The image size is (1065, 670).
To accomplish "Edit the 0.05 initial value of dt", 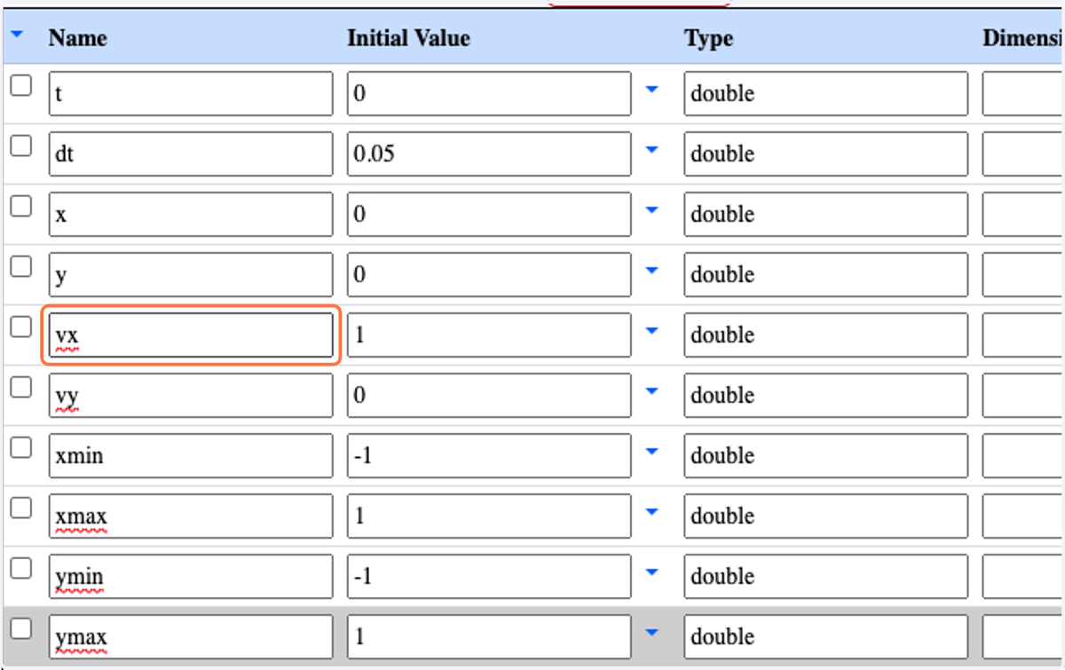I will point(489,154).
